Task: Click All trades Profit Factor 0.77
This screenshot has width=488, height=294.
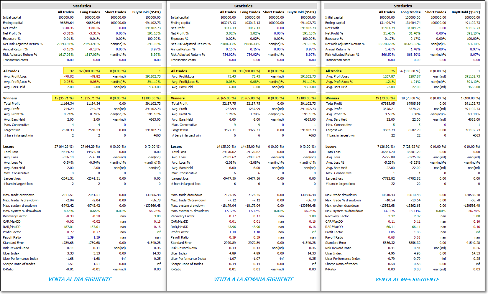Action: tap(70, 232)
